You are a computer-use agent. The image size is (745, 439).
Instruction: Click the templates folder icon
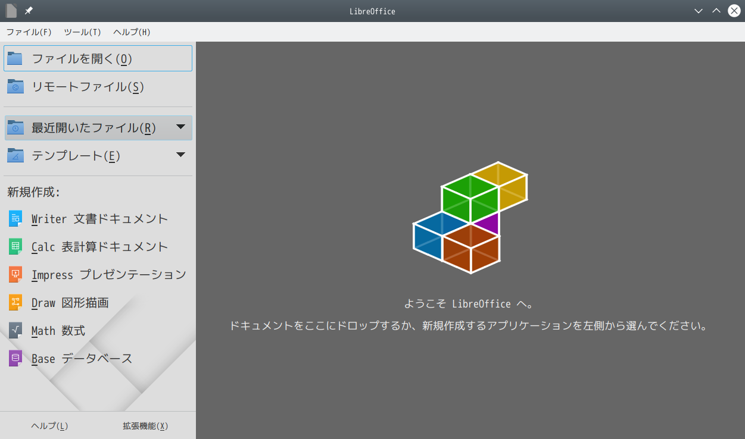point(15,155)
